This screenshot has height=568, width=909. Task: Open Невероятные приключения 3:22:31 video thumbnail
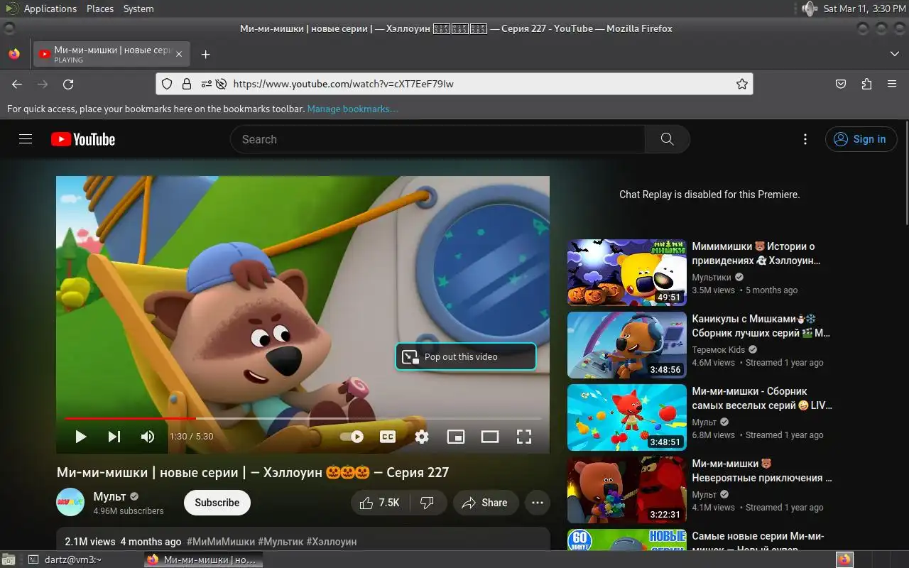(x=627, y=490)
